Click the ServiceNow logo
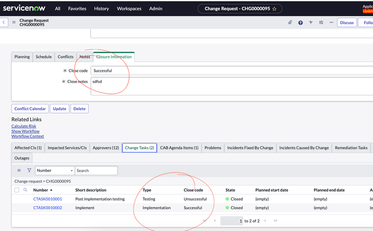Viewport: 373px width, 231px height. [24, 8]
